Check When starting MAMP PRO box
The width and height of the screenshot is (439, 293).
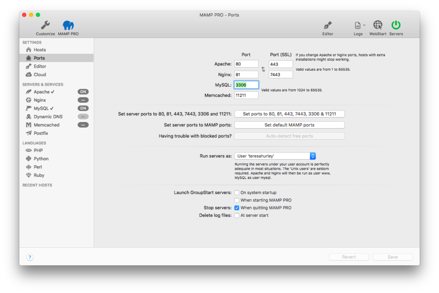tap(237, 200)
